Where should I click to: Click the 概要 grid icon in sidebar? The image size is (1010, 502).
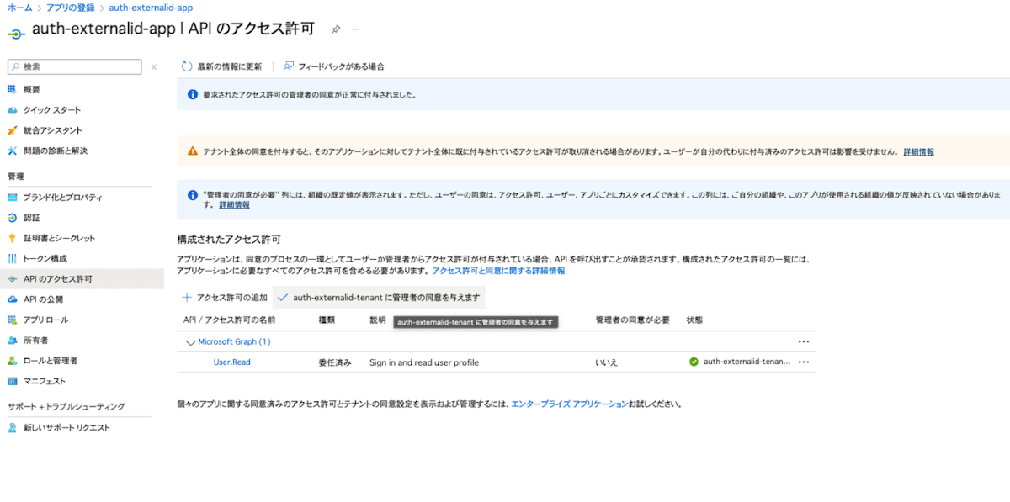click(x=12, y=89)
